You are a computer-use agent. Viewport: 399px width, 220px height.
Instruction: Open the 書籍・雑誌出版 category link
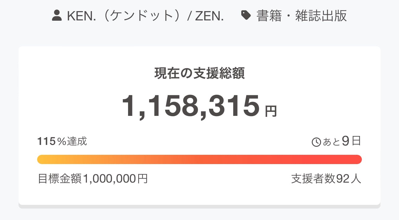click(302, 16)
